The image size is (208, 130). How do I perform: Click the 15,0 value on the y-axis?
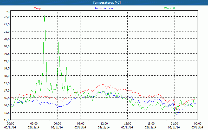point(7,120)
